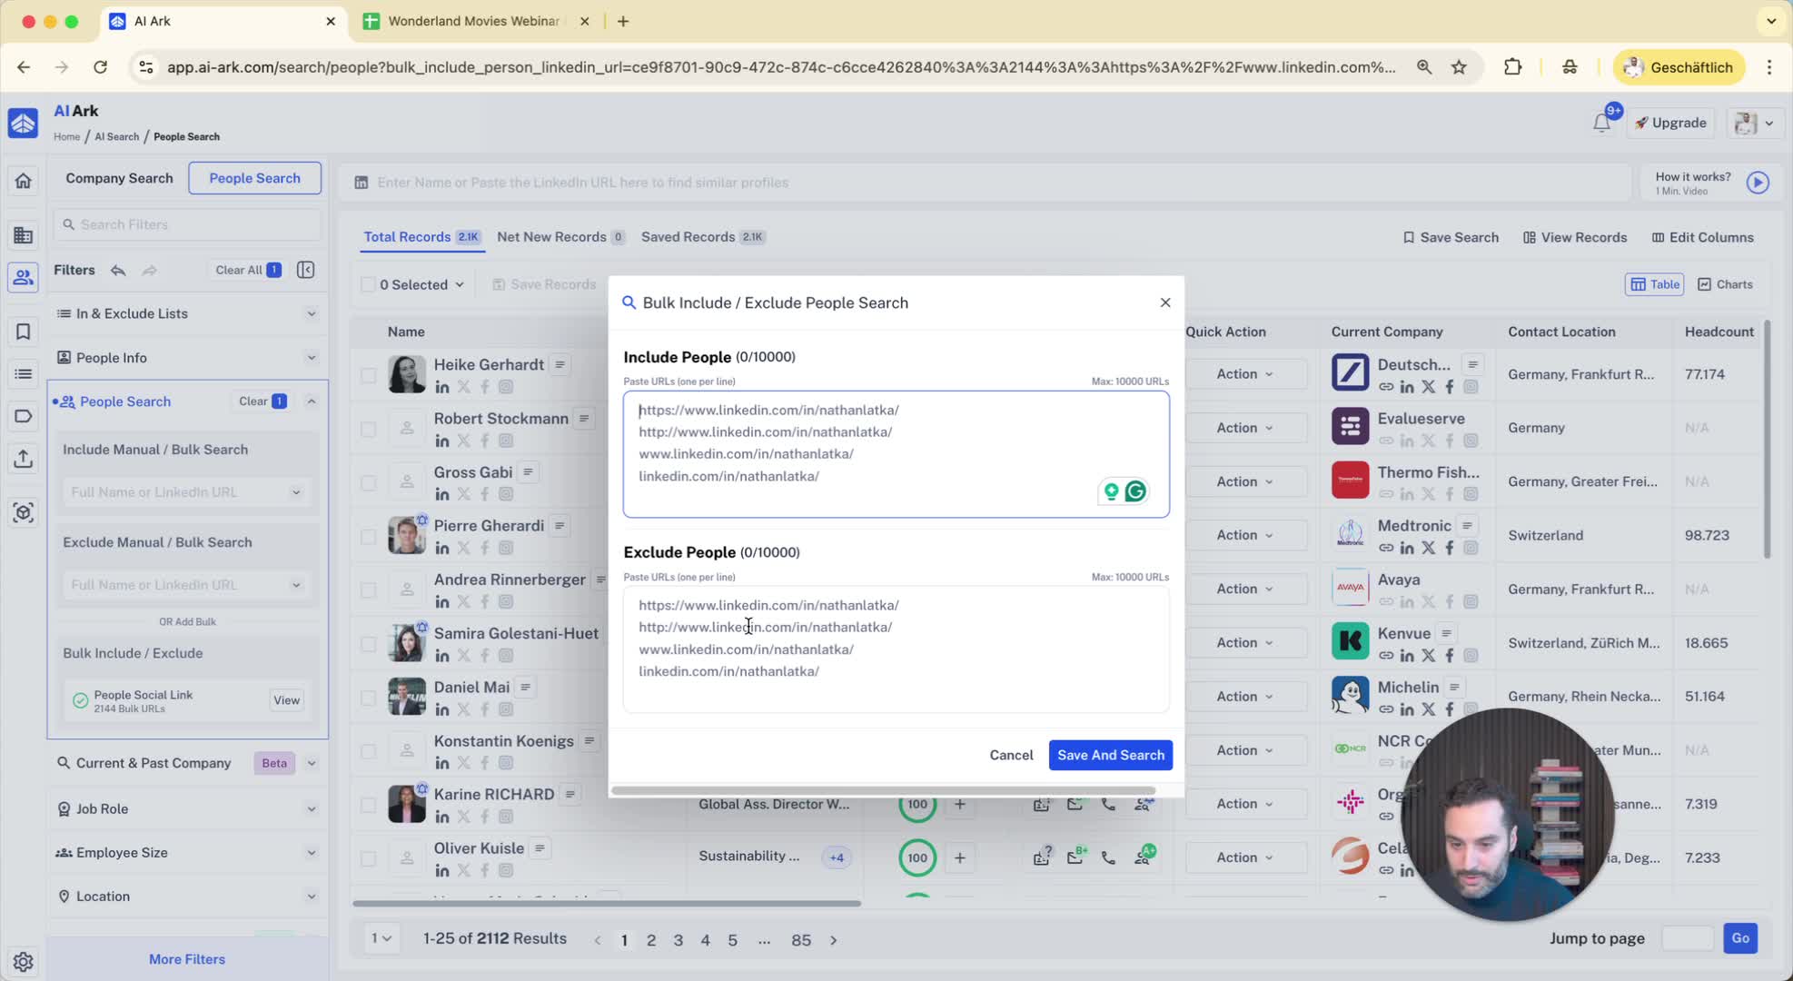
Task: Tick Pierre Gherardi's row checkbox
Action: coord(368,536)
